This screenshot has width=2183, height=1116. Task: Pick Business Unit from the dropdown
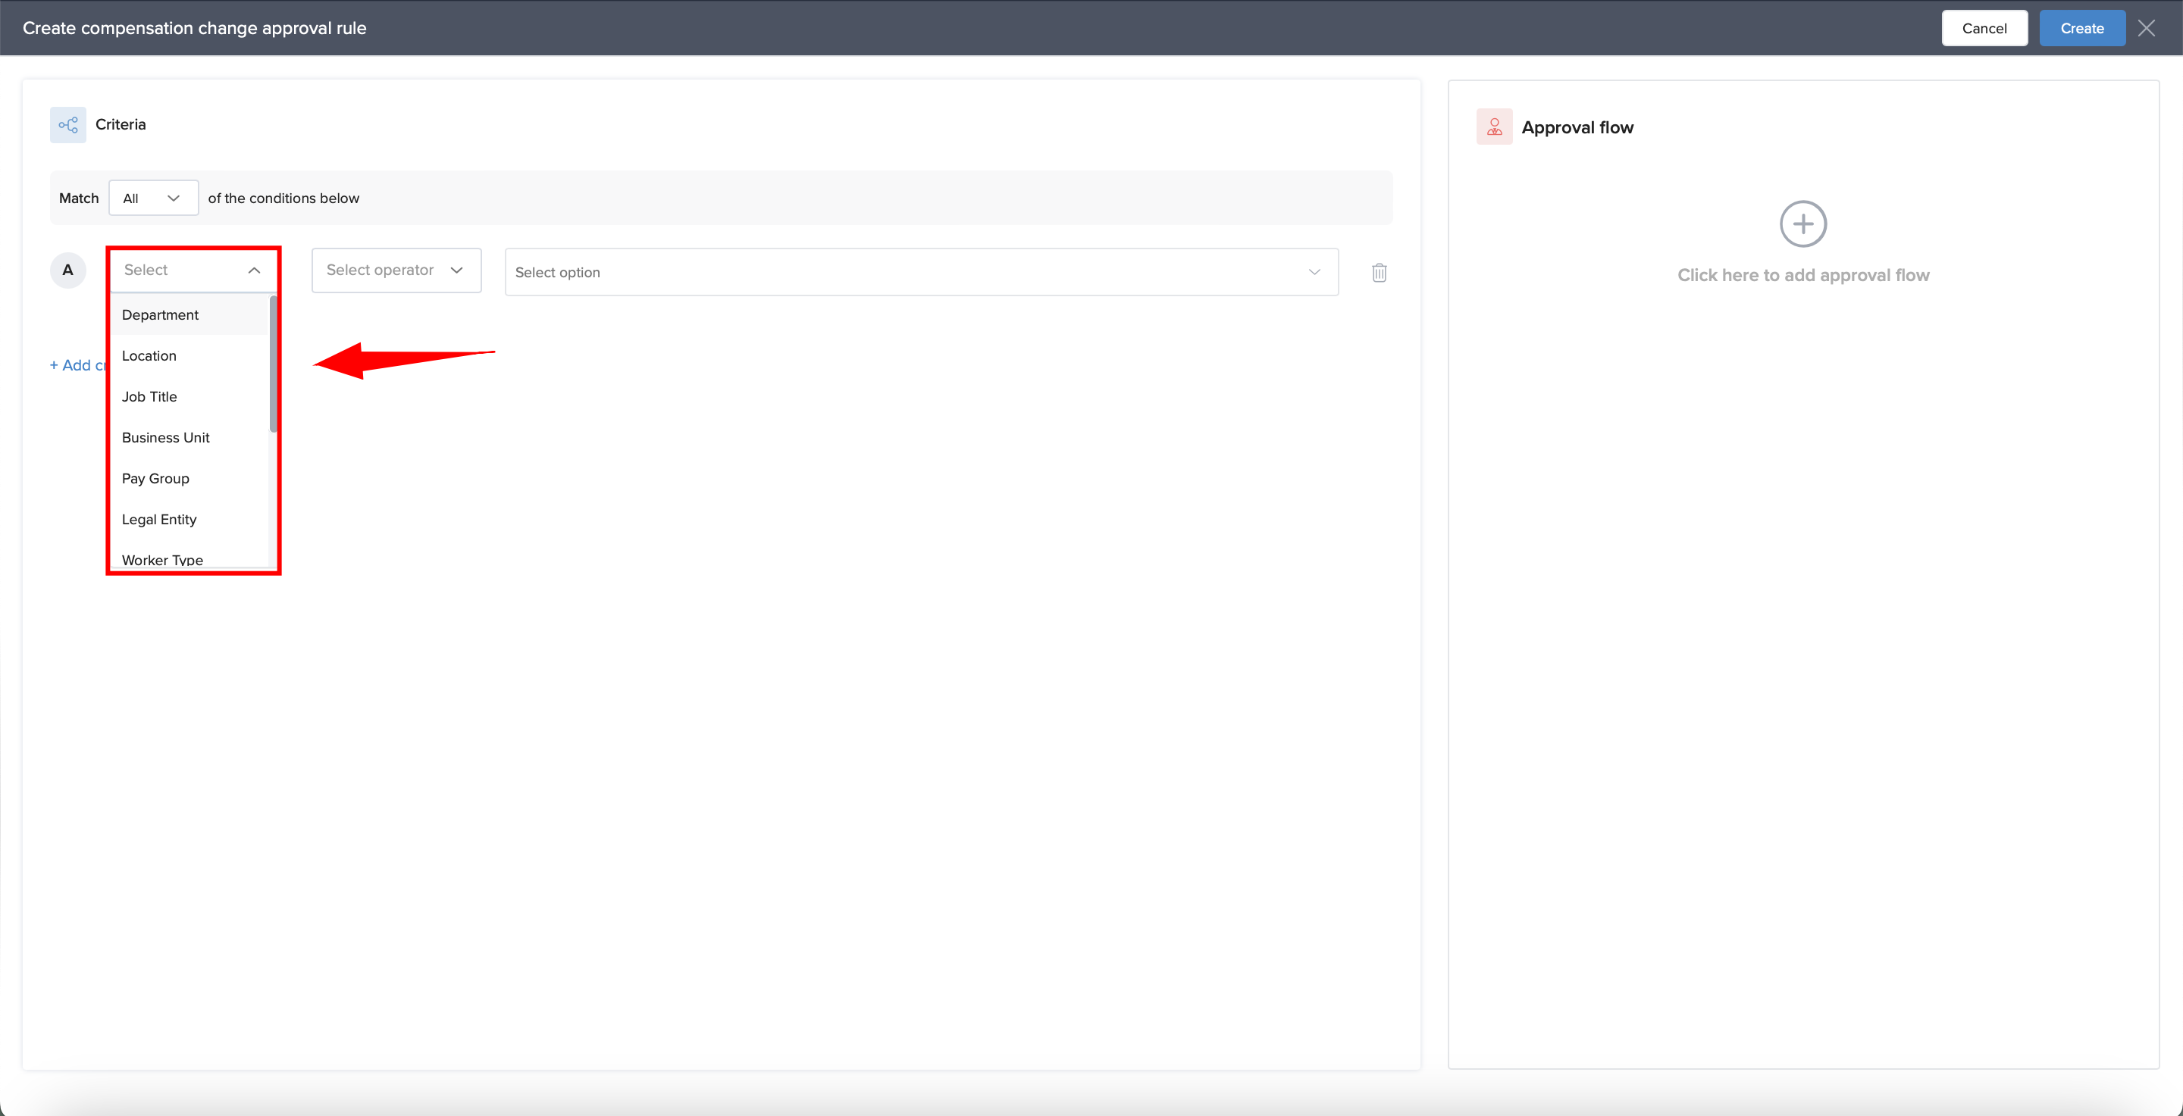(165, 438)
